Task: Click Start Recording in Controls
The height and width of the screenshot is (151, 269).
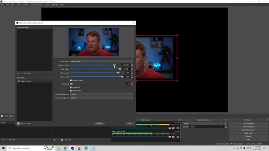Action: pos(248,127)
